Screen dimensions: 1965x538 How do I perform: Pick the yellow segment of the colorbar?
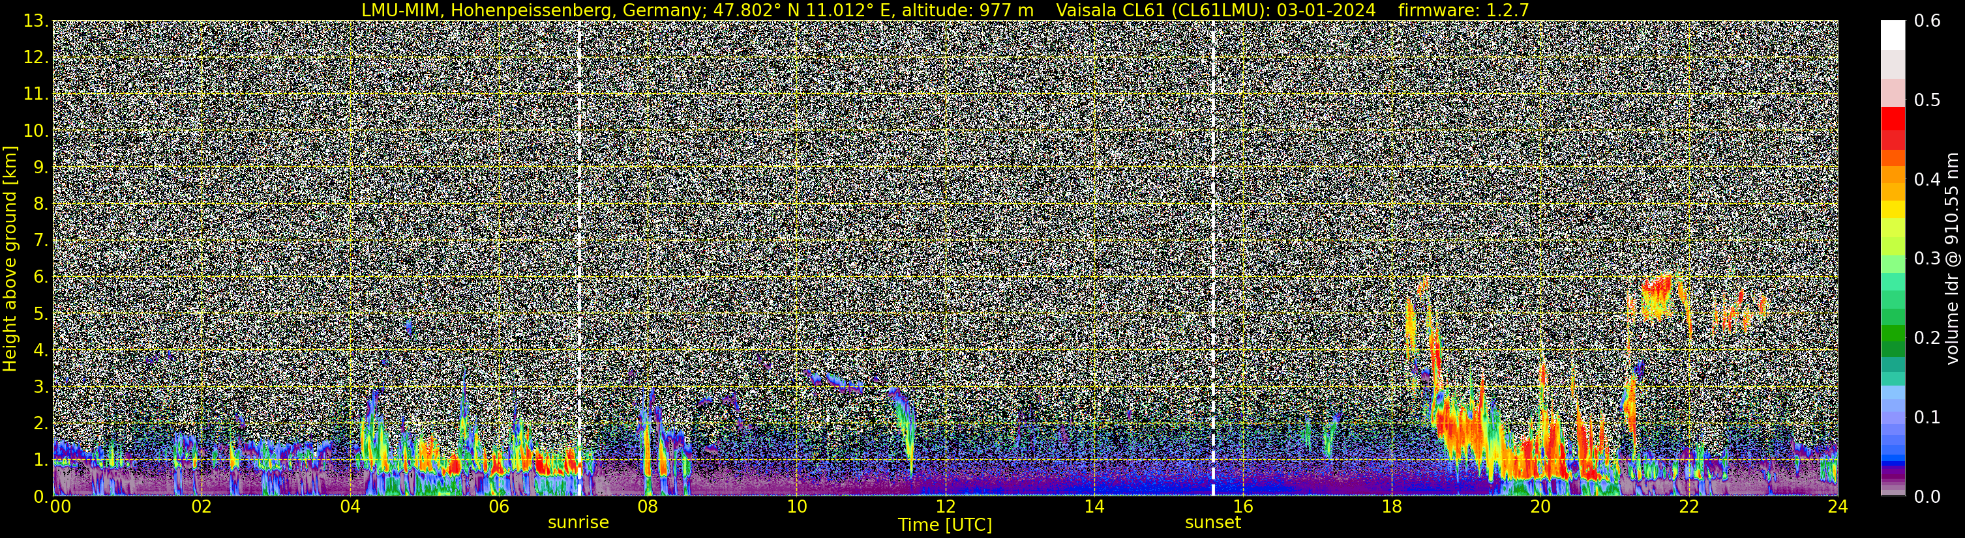pyautogui.click(x=1893, y=210)
